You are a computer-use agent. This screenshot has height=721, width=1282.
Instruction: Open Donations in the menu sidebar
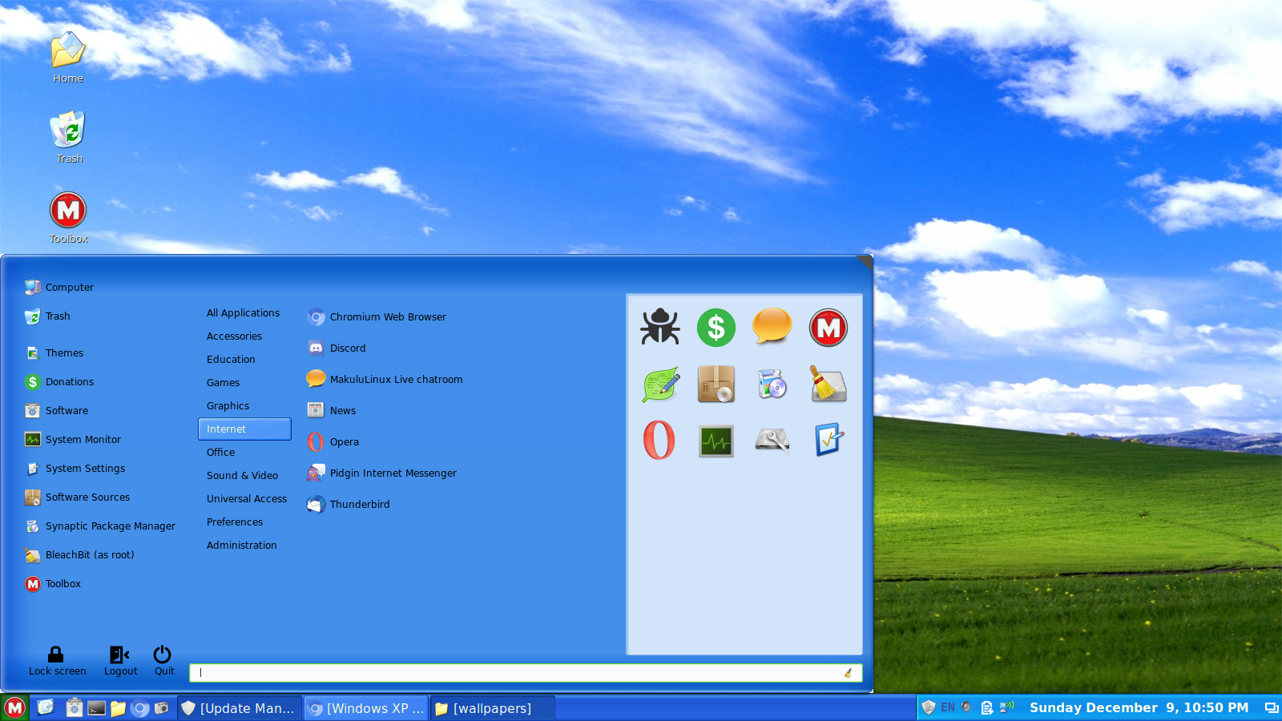coord(59,382)
